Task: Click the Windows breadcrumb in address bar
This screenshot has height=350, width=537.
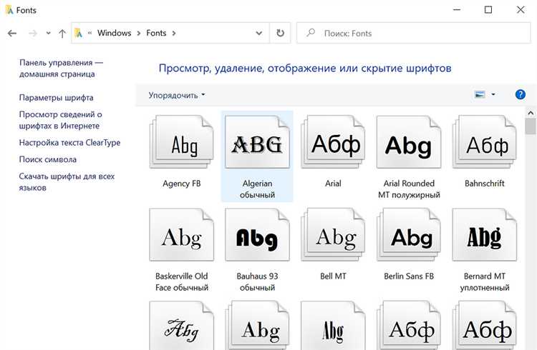Action: [114, 33]
